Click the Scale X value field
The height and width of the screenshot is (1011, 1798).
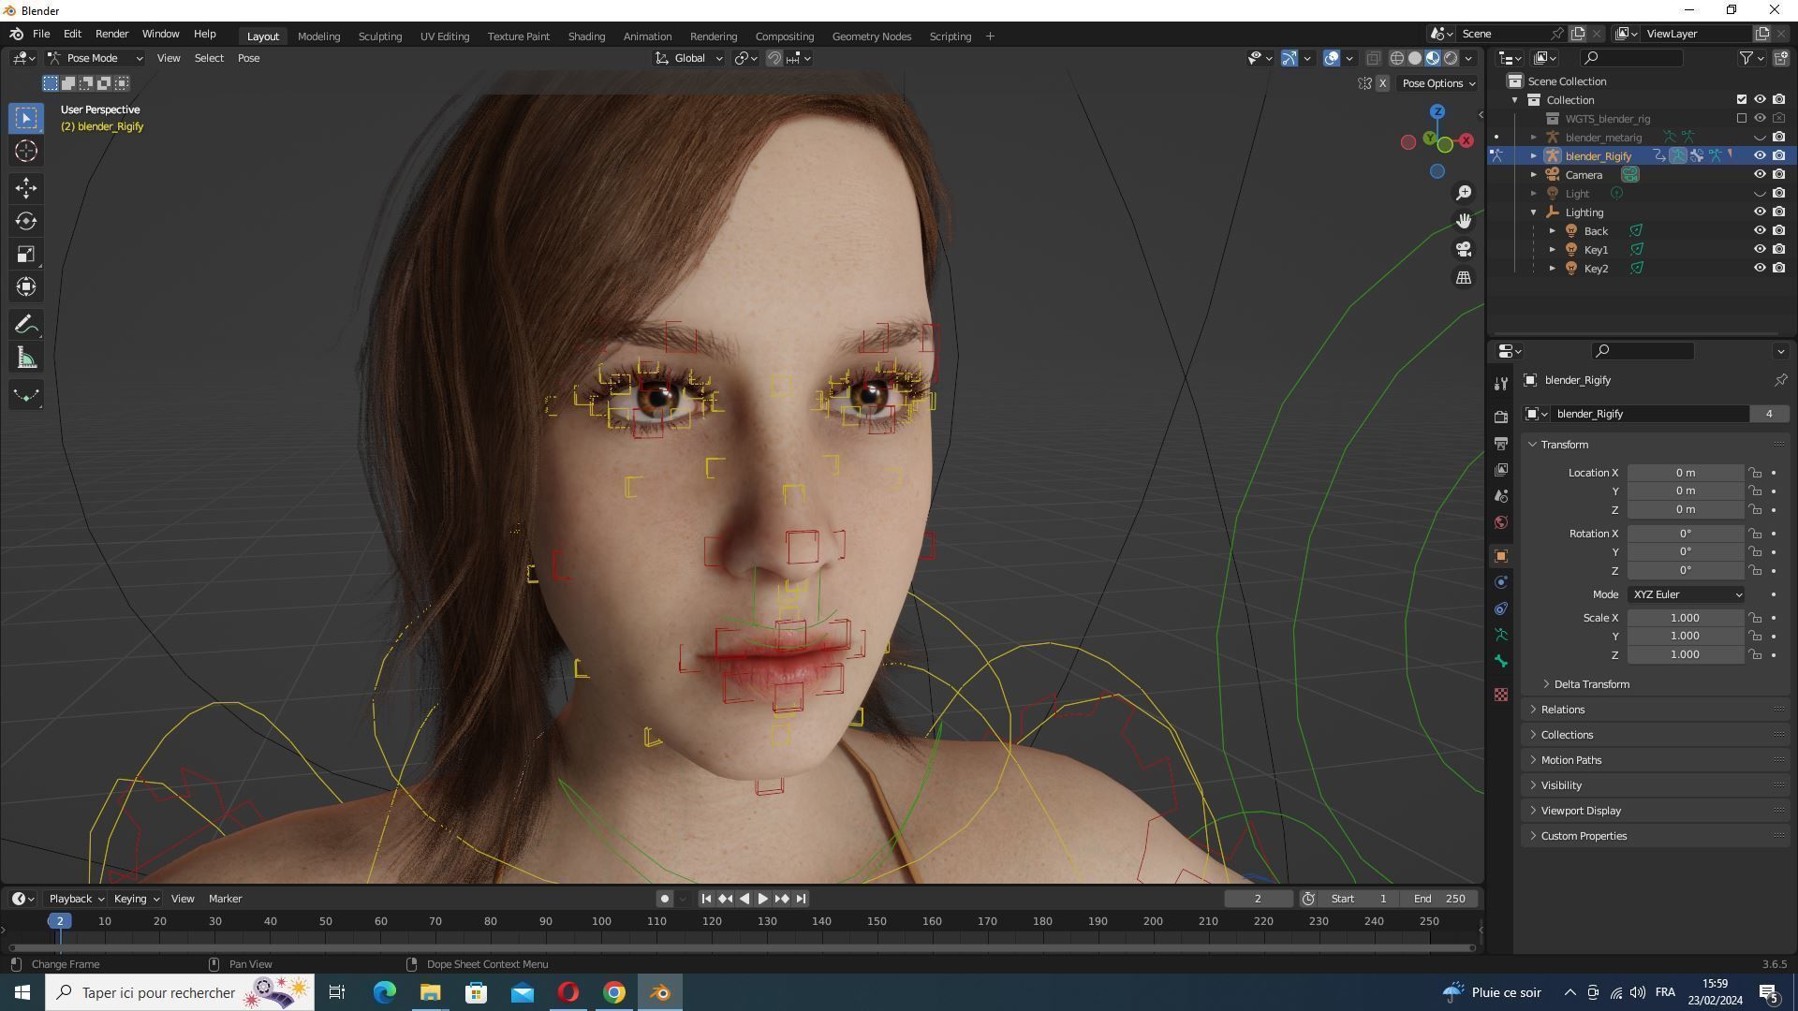click(1685, 618)
